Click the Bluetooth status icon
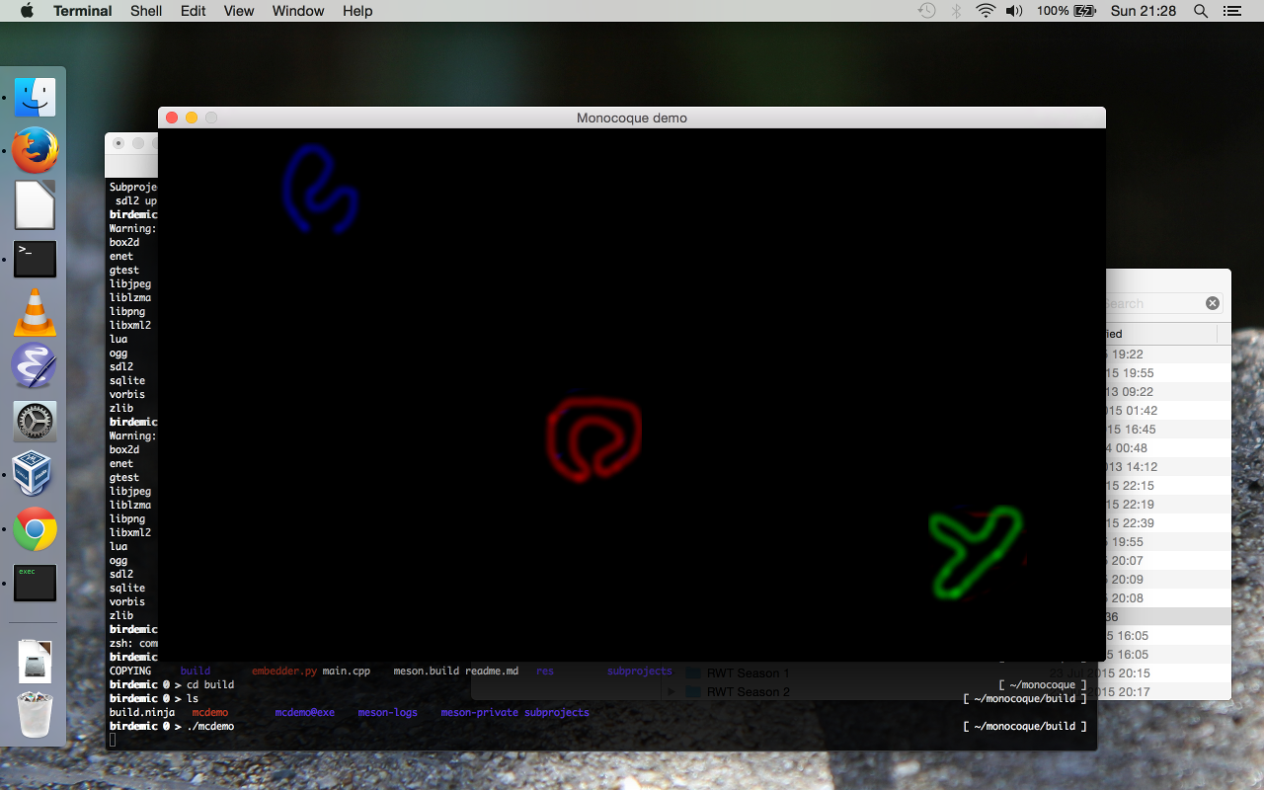1264x790 pixels. point(956,11)
